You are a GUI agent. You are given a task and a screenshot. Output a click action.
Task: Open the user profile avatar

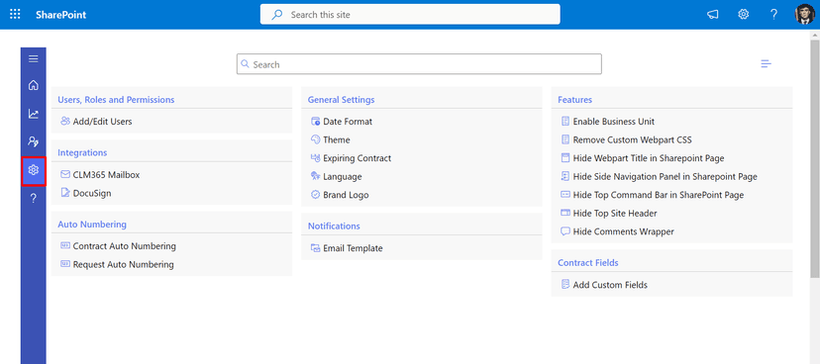804,14
